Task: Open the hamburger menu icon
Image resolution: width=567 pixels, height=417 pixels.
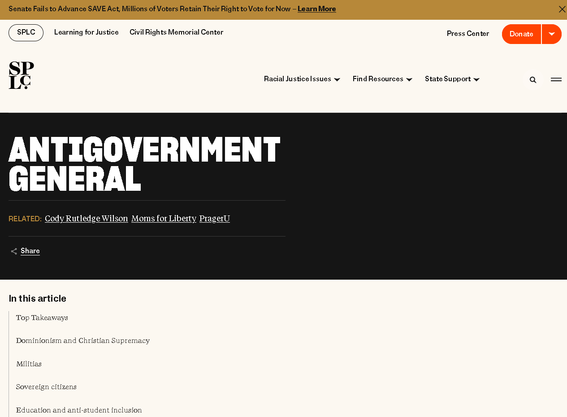Action: pos(556,79)
